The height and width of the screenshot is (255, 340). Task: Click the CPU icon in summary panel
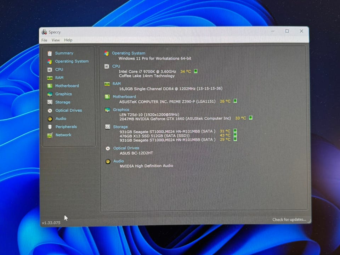pos(107,66)
